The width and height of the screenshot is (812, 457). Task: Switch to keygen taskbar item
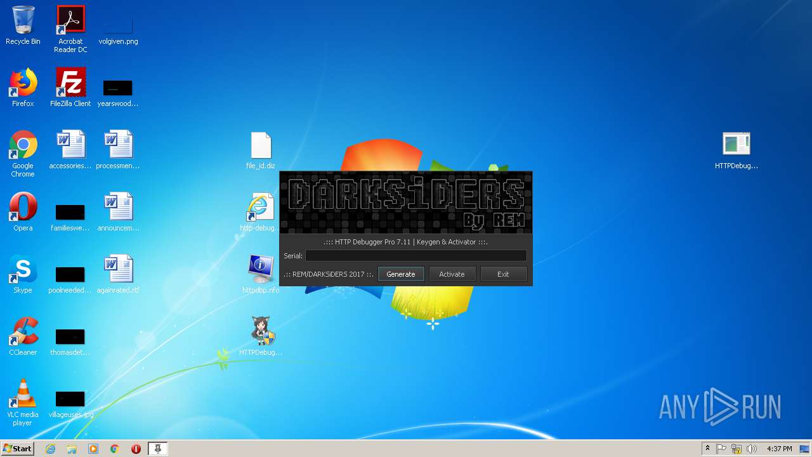coord(158,449)
